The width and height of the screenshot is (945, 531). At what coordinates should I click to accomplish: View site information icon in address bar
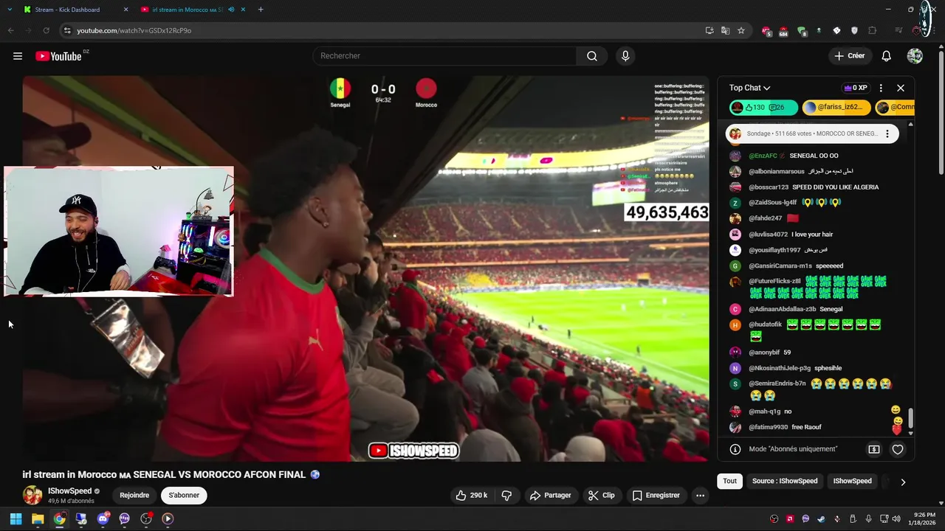[x=67, y=30]
